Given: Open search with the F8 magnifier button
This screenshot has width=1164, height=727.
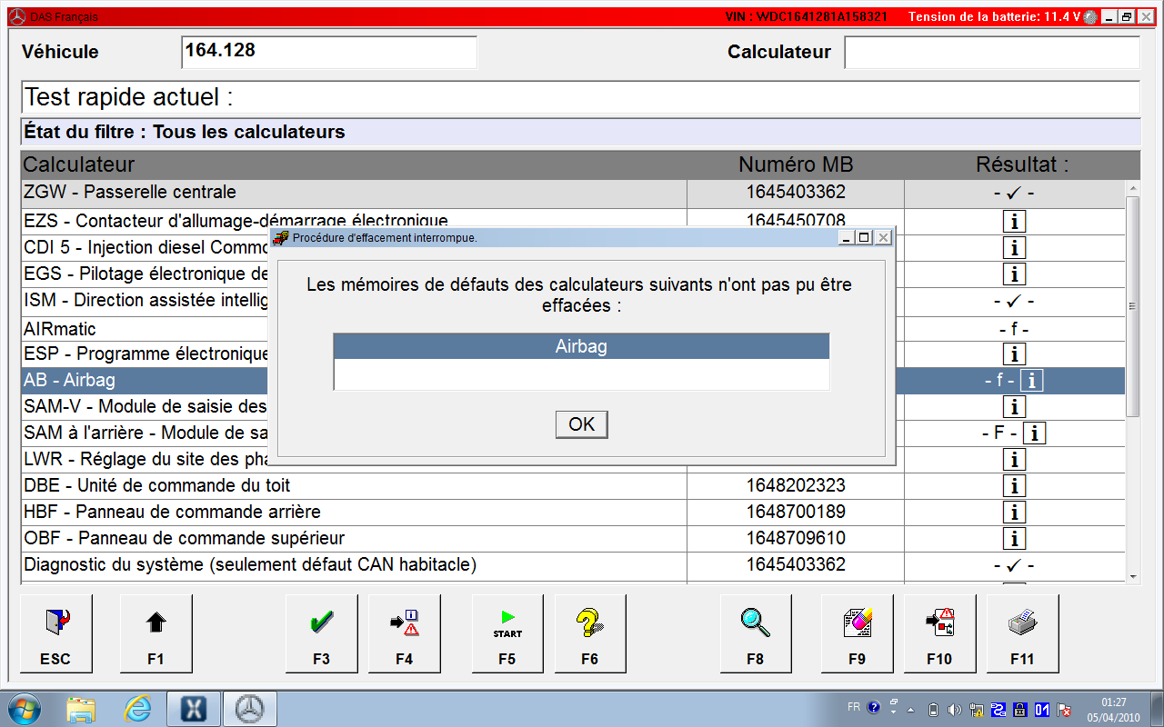Looking at the screenshot, I should (x=756, y=633).
